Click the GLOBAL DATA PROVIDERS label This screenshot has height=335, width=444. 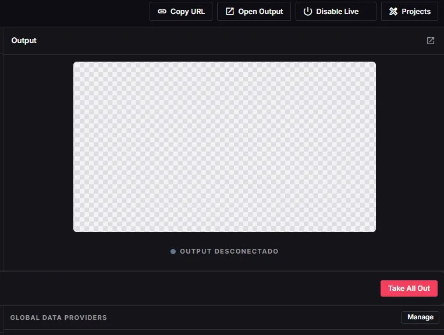(59, 318)
